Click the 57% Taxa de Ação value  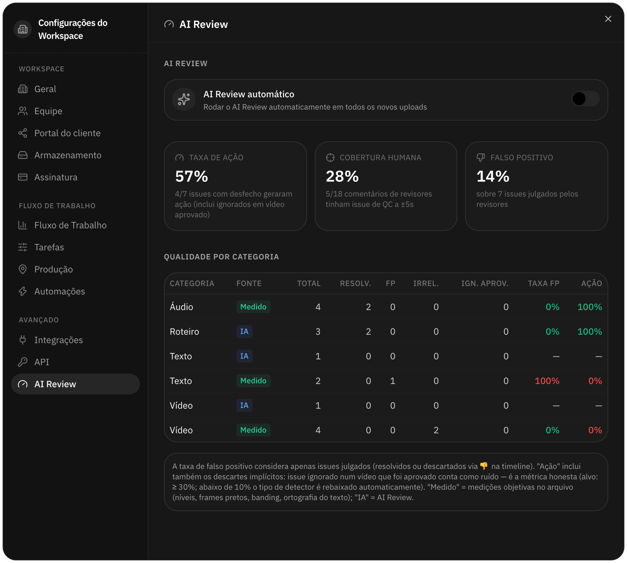(191, 176)
